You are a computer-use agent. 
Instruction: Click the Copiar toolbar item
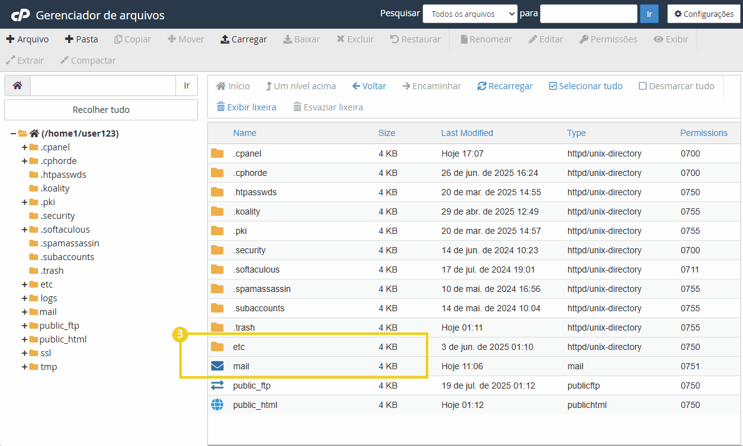click(132, 39)
